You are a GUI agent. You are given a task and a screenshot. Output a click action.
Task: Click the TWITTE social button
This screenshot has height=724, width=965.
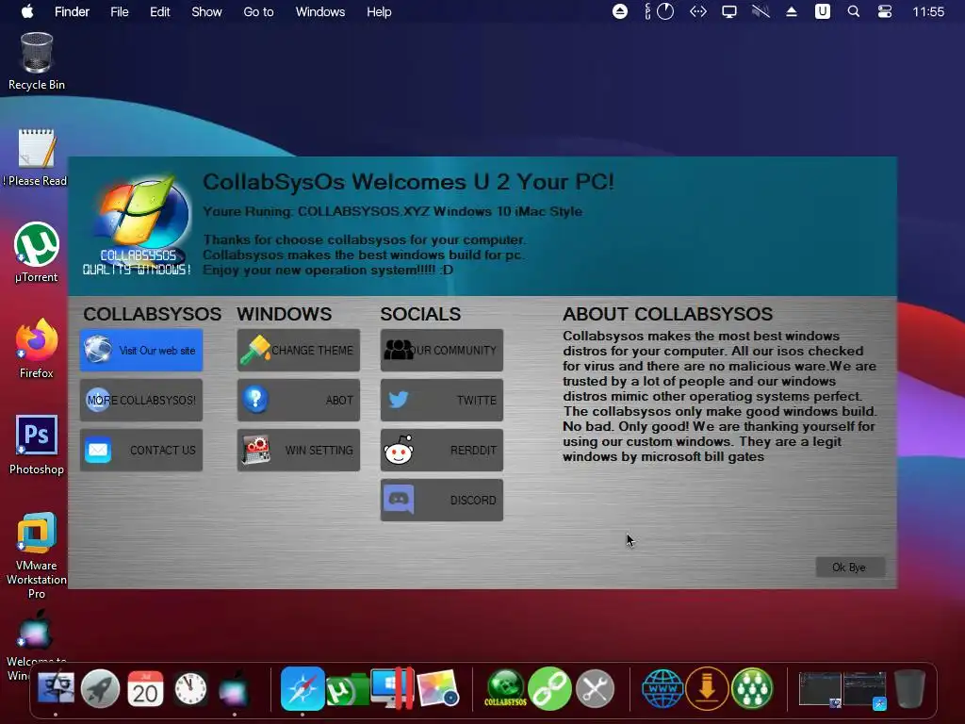point(442,400)
